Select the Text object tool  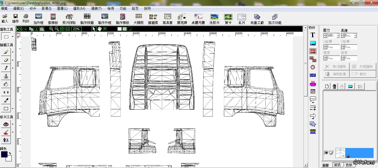[x=313, y=35]
